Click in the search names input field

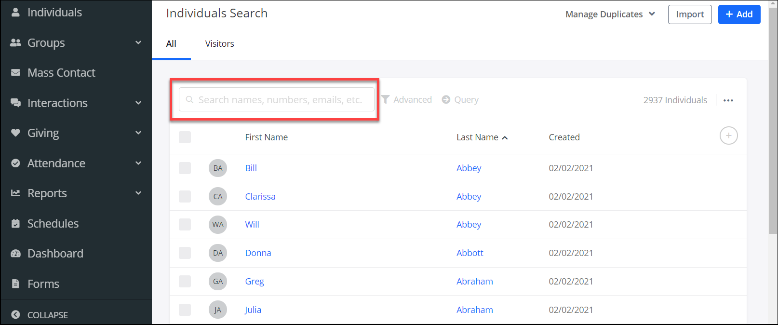(280, 100)
